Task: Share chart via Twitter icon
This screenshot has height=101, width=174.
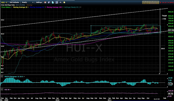Action: click(x=53, y=2)
